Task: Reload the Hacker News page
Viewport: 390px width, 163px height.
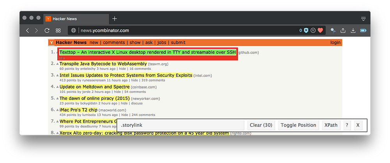Action: pos(47,30)
